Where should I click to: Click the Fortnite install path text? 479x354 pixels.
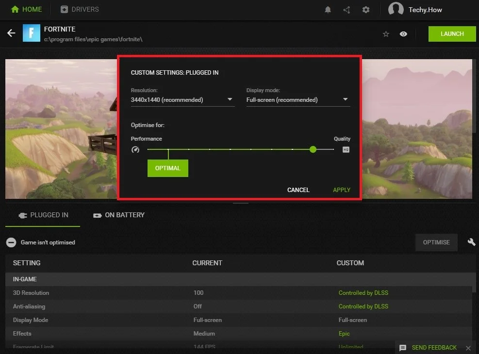pyautogui.click(x=93, y=39)
